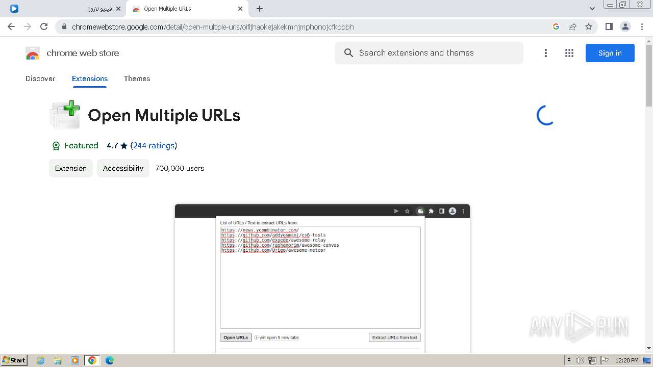The width and height of the screenshot is (653, 367).
Task: Expand the tab search chevron
Action: [x=592, y=9]
